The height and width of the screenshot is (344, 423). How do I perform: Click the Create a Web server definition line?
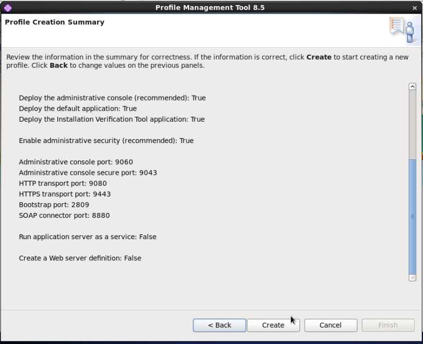pos(80,258)
